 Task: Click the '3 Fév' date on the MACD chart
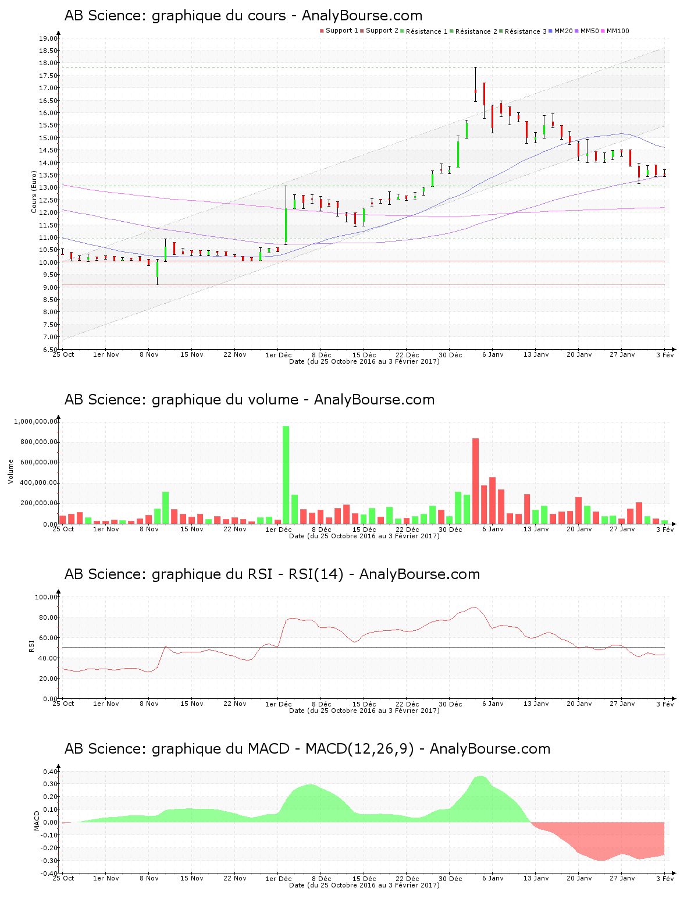pos(665,879)
